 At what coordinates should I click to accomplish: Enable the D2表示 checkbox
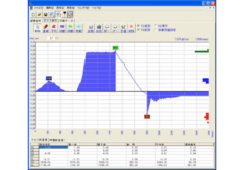point(156,26)
